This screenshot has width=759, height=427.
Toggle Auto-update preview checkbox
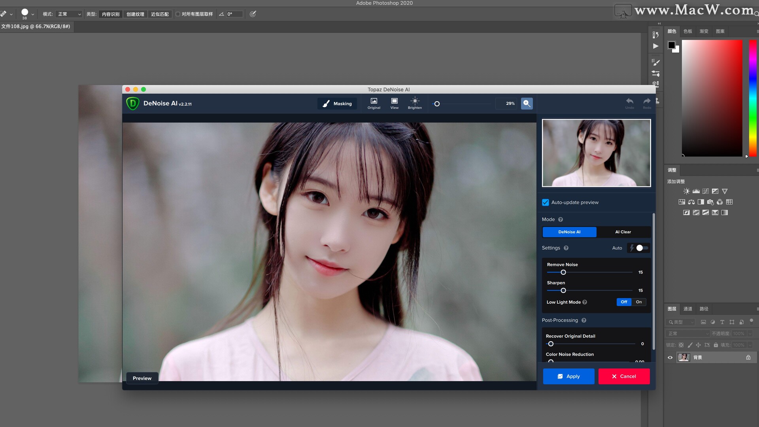(545, 202)
